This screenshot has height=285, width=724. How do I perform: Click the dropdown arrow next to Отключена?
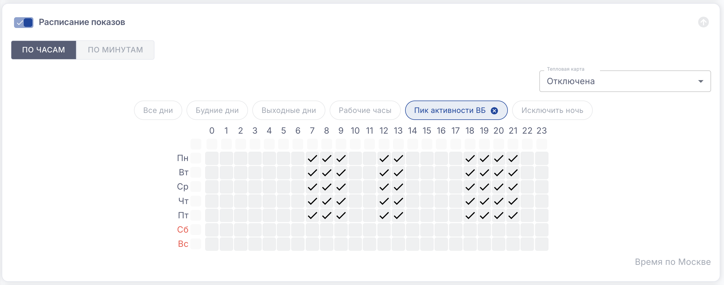[700, 81]
